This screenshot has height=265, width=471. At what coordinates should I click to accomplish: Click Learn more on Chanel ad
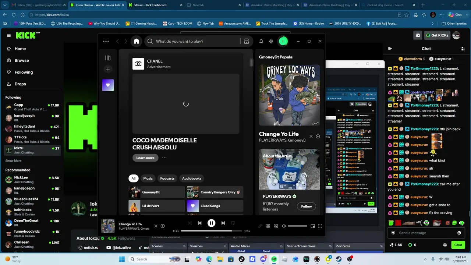(145, 158)
